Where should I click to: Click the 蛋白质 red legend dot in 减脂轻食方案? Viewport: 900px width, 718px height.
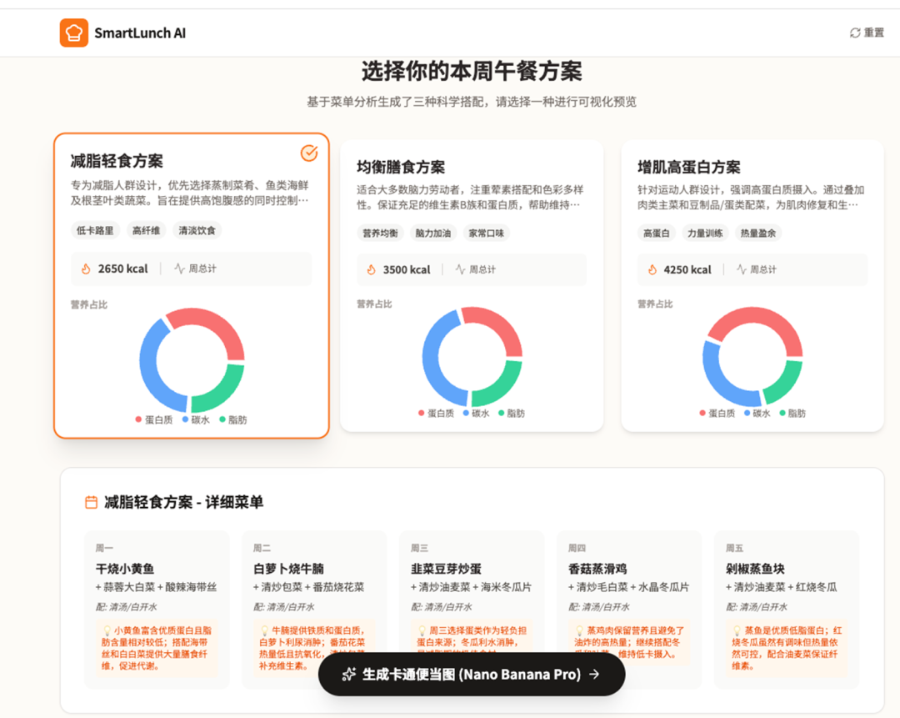[138, 419]
